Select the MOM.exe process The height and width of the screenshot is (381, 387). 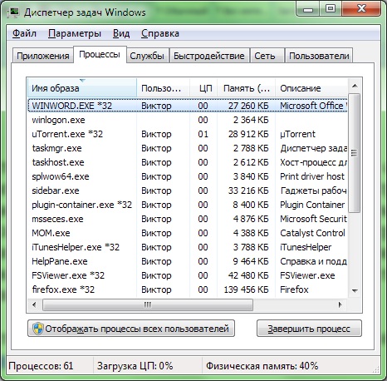point(188,233)
